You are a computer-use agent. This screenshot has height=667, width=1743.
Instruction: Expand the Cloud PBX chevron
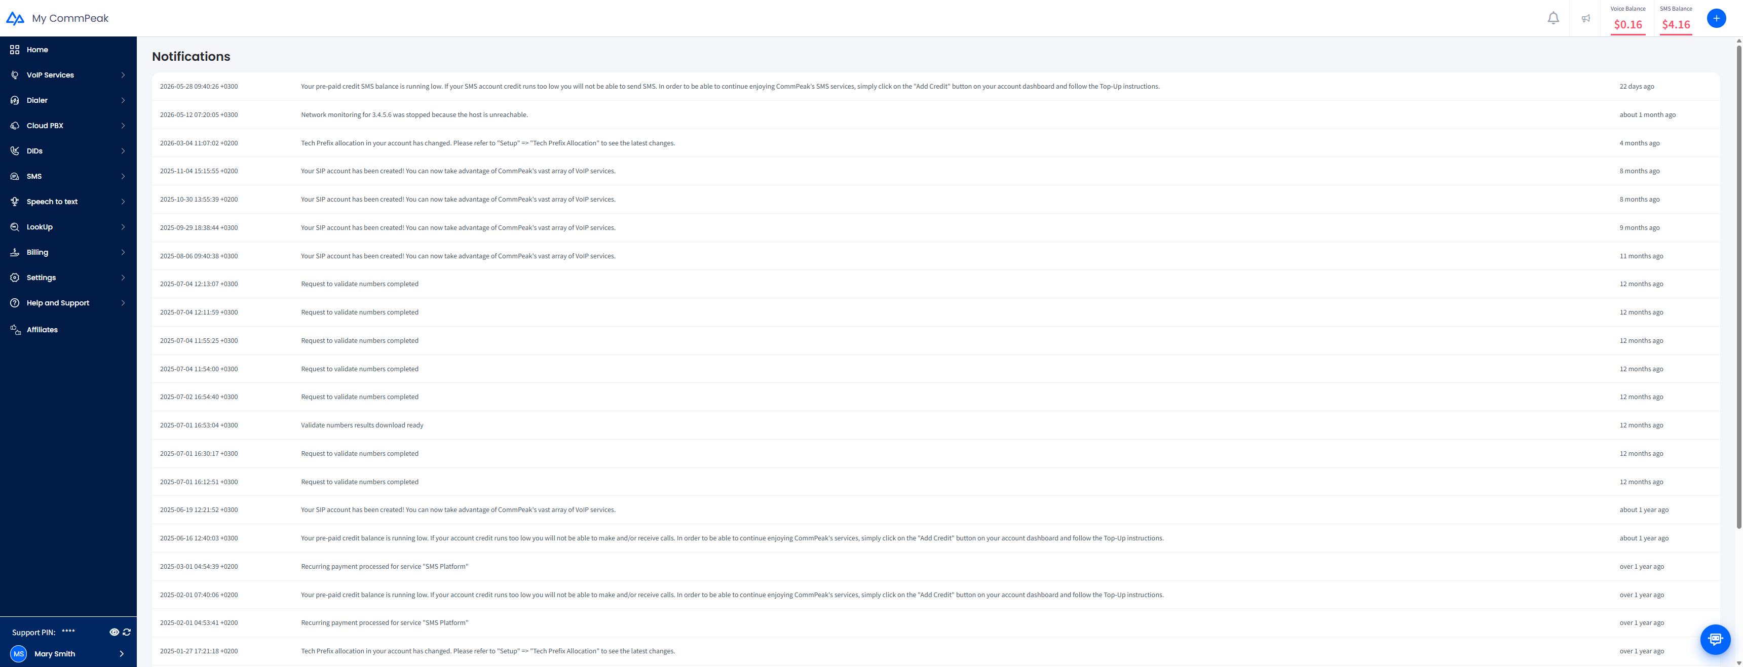coord(123,126)
